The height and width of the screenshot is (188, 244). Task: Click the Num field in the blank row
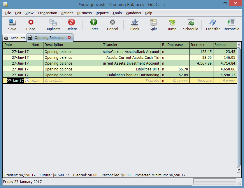37,81
